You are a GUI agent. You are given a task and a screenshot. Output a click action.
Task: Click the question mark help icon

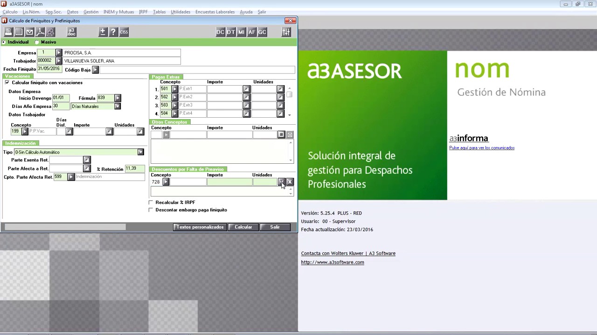(113, 32)
